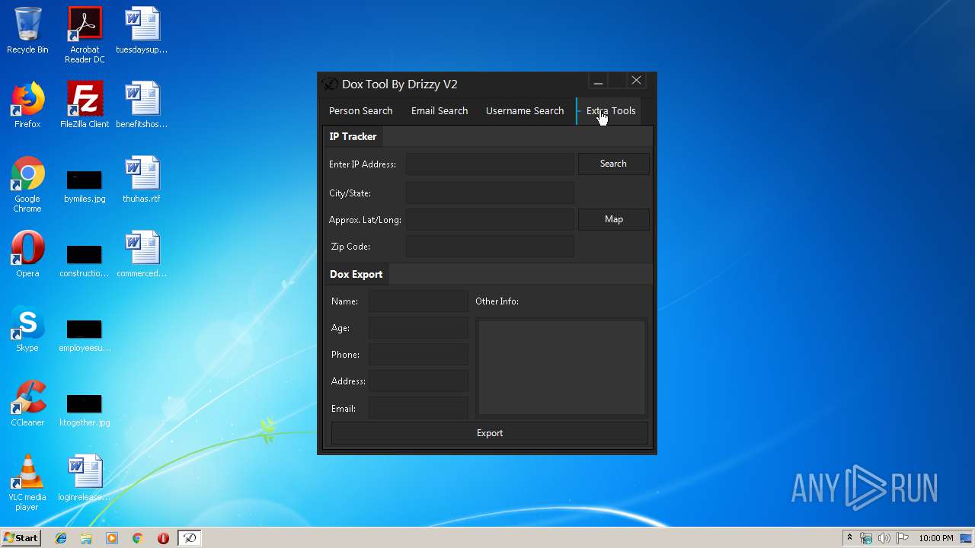The height and width of the screenshot is (548, 975).
Task: Click Chrome icon in taskbar
Action: click(x=137, y=538)
